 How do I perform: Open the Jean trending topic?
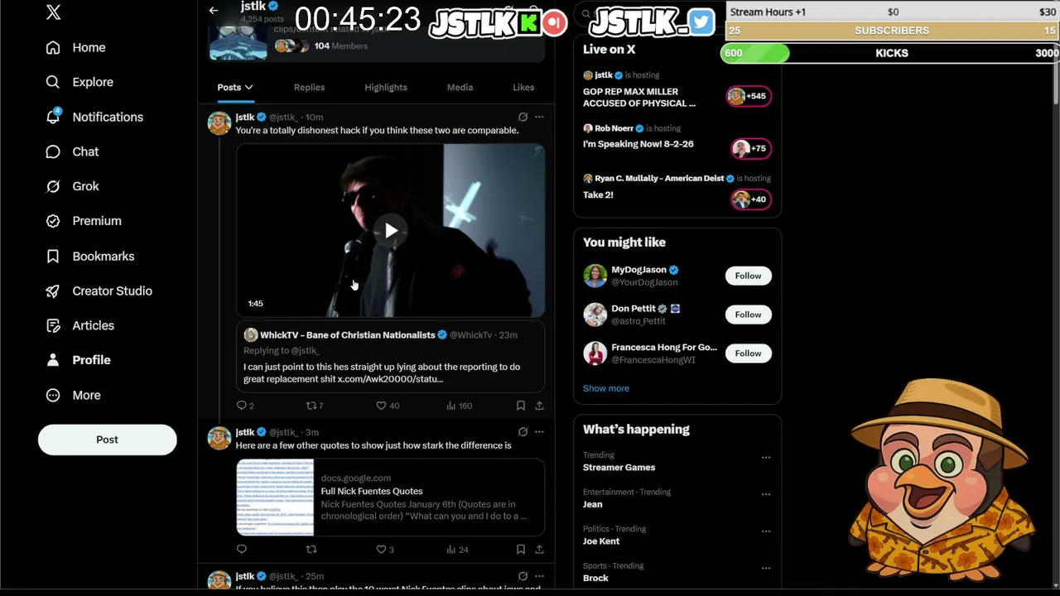(x=593, y=504)
